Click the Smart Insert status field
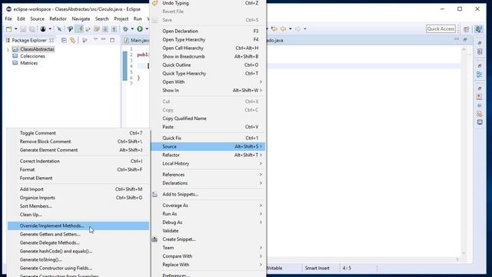The height and width of the screenshot is (277, 492). (317, 269)
